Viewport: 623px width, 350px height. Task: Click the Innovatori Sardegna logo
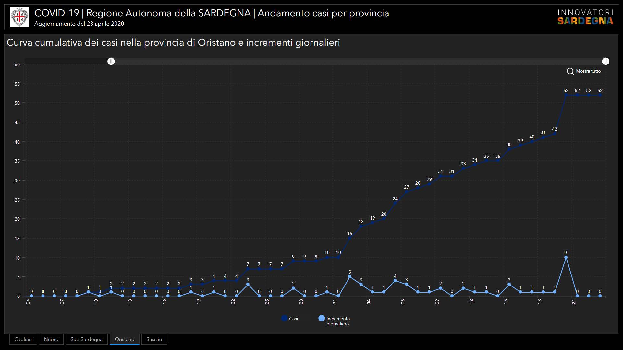coord(585,17)
